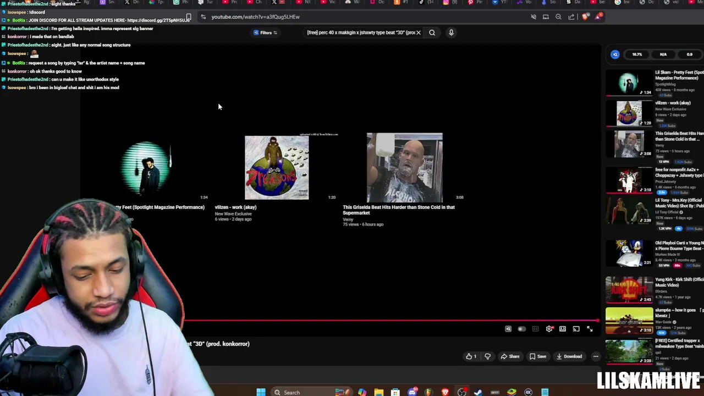Dislike the video with thumbs down
Viewport: 704px width, 396px height.
487,356
